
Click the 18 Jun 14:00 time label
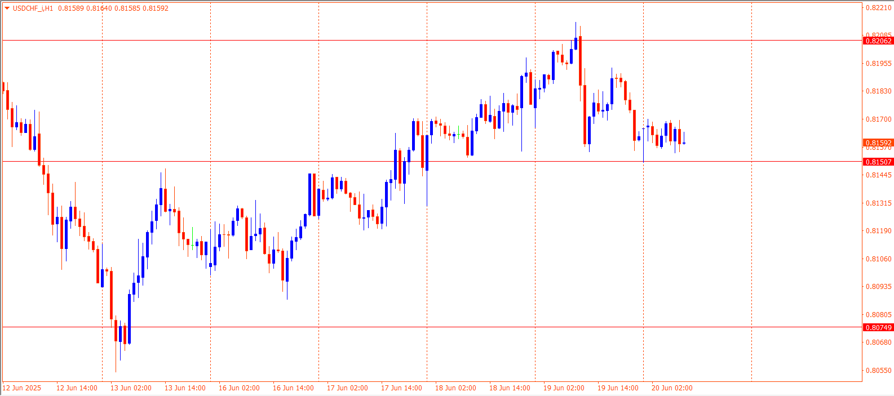[x=510, y=388]
